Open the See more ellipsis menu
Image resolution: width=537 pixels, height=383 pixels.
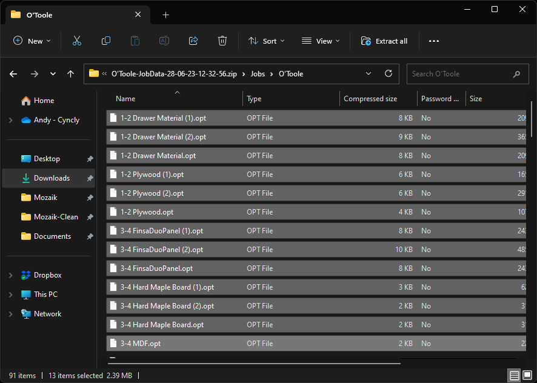433,41
